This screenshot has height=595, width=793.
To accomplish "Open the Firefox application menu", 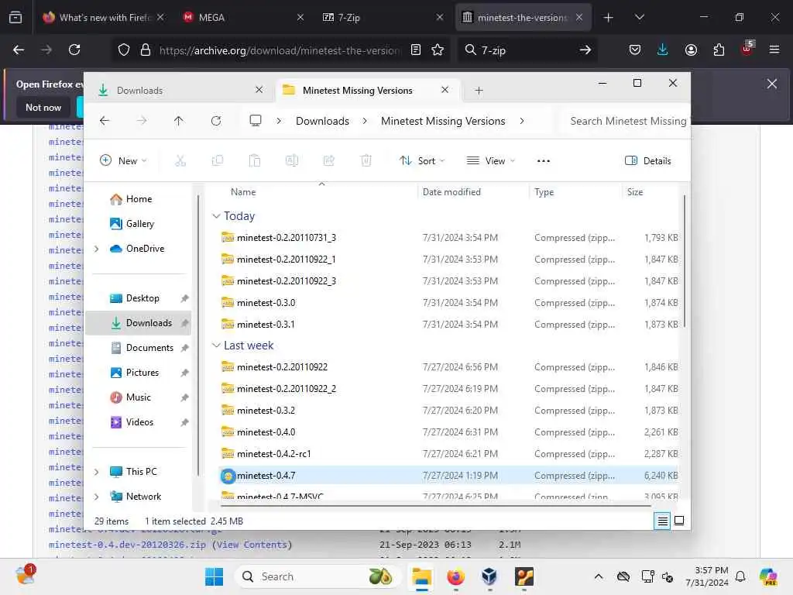I will (774, 50).
